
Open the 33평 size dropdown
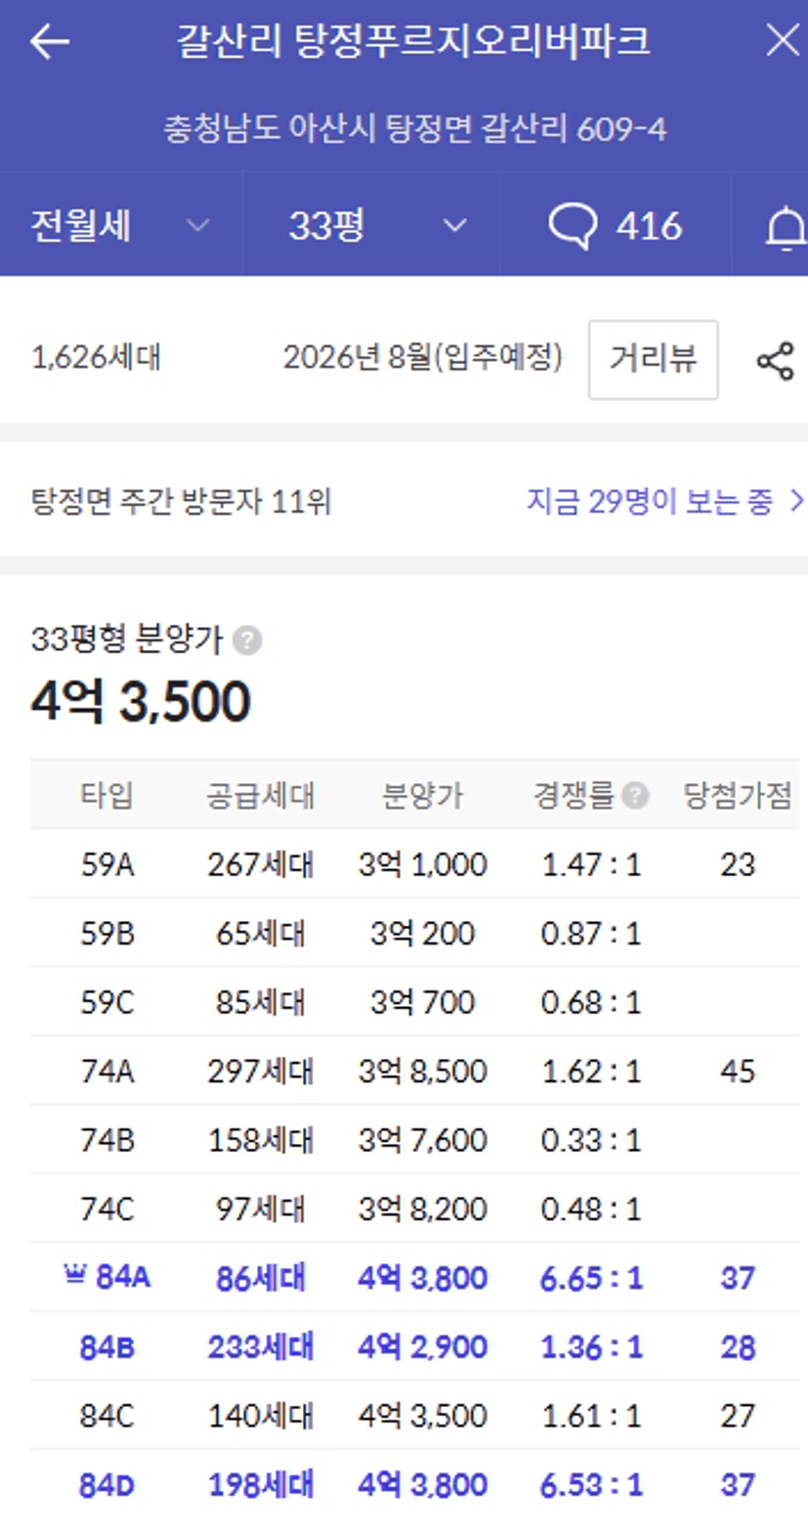pos(371,226)
